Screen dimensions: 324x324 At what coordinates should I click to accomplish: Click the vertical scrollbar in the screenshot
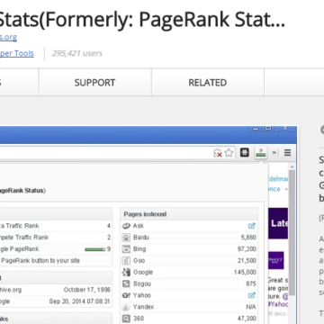click(x=292, y=232)
